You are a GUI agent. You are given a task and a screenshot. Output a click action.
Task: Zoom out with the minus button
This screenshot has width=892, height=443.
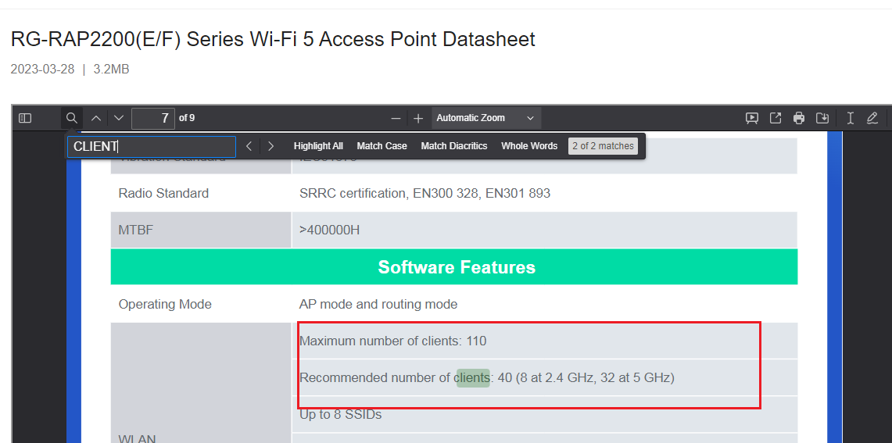pos(396,118)
